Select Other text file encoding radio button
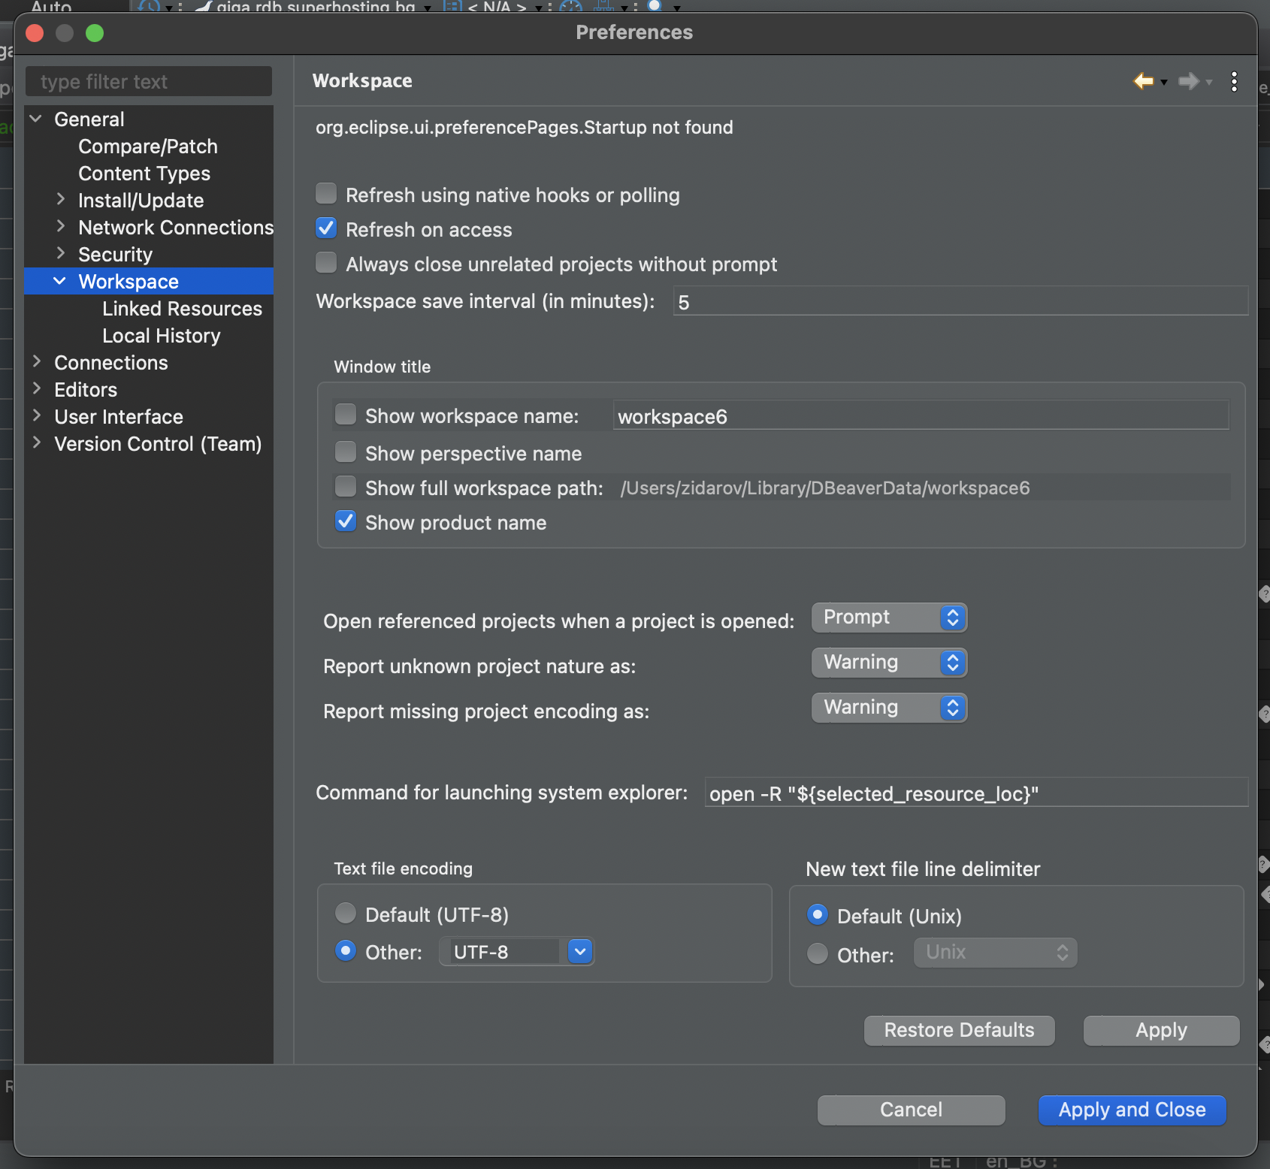The width and height of the screenshot is (1270, 1169). tap(346, 951)
